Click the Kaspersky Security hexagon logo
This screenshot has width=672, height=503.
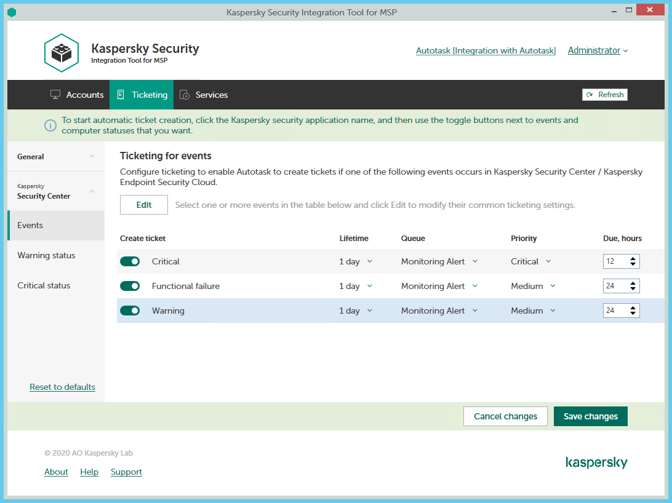tap(62, 53)
